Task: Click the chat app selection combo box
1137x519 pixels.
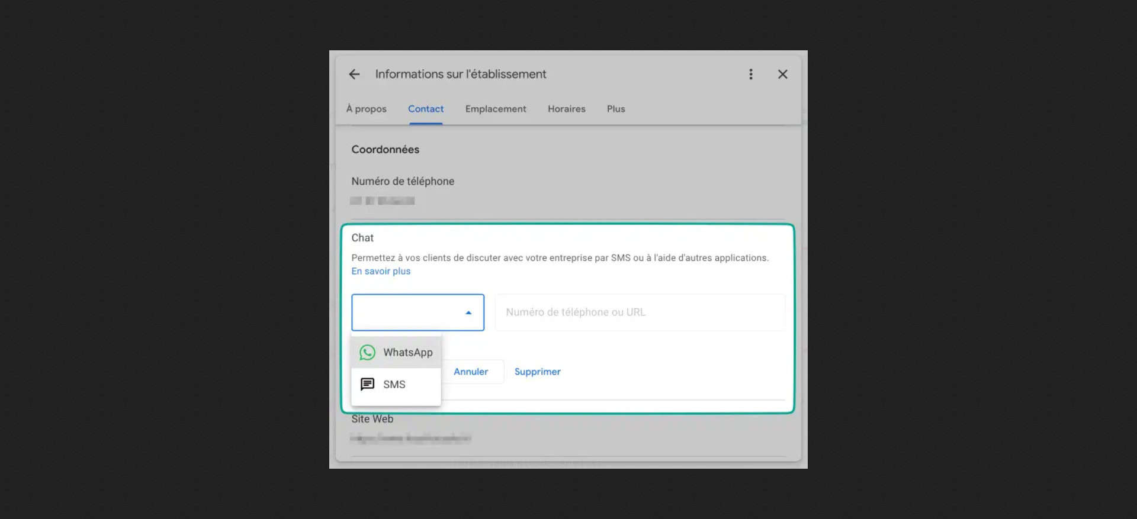Action: point(409,312)
